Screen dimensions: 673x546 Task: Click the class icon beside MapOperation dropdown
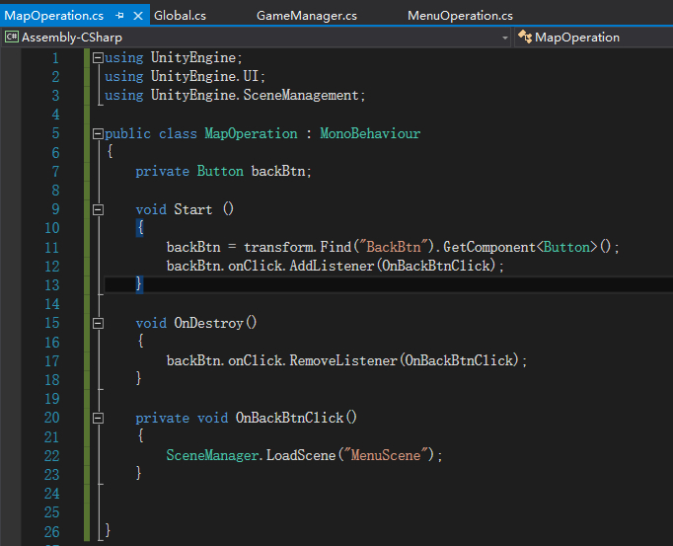pos(524,38)
